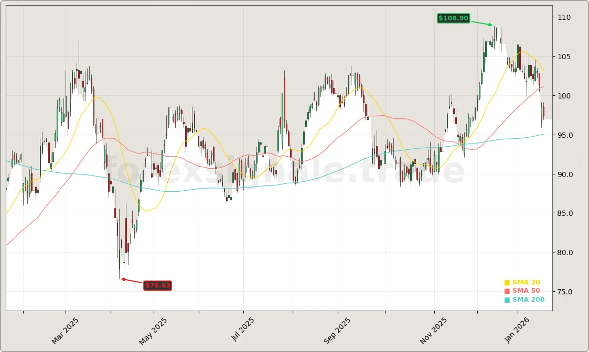This screenshot has height=352, width=589.
Task: Click the Mar 2025 x-axis label
Action: [x=66, y=330]
